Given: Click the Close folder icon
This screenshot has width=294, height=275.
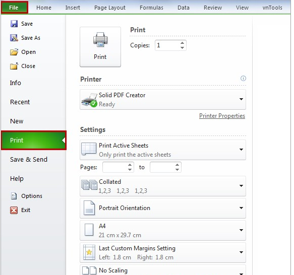Looking at the screenshot, I should pyautogui.click(x=14, y=66).
